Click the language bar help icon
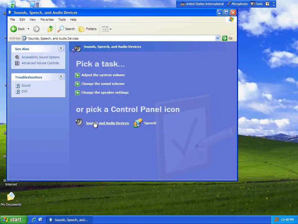The height and width of the screenshot is (224, 298). [x=267, y=4]
